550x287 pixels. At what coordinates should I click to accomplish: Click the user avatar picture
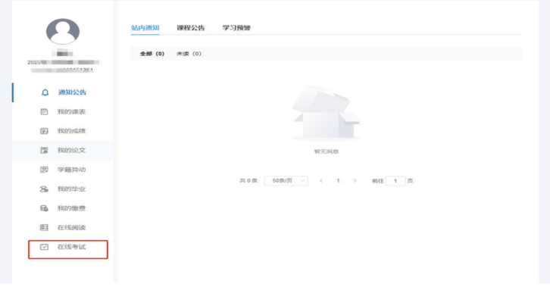point(63,32)
